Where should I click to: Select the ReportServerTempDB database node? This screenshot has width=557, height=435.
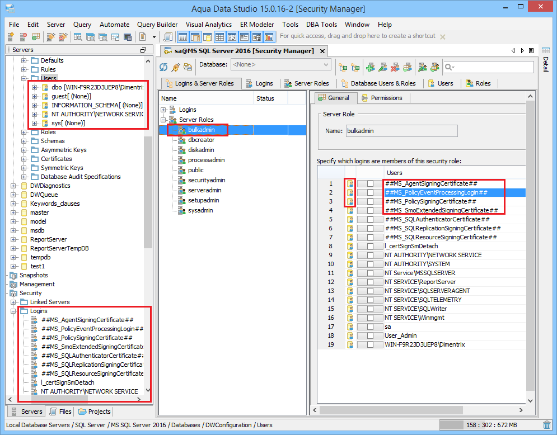click(x=59, y=248)
